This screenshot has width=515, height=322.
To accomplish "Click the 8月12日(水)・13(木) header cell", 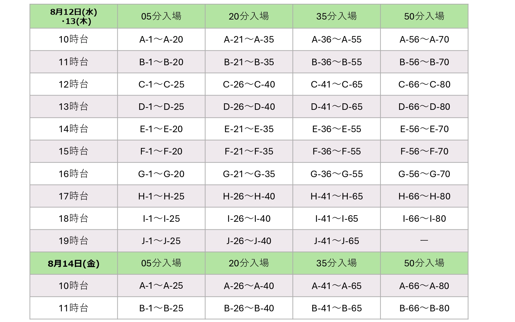I will pos(73,16).
